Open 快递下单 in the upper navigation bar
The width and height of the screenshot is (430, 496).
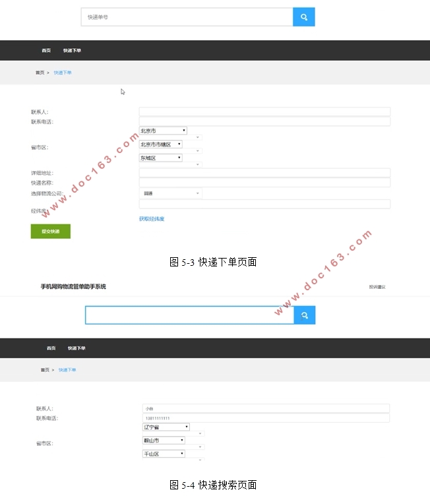(72, 50)
